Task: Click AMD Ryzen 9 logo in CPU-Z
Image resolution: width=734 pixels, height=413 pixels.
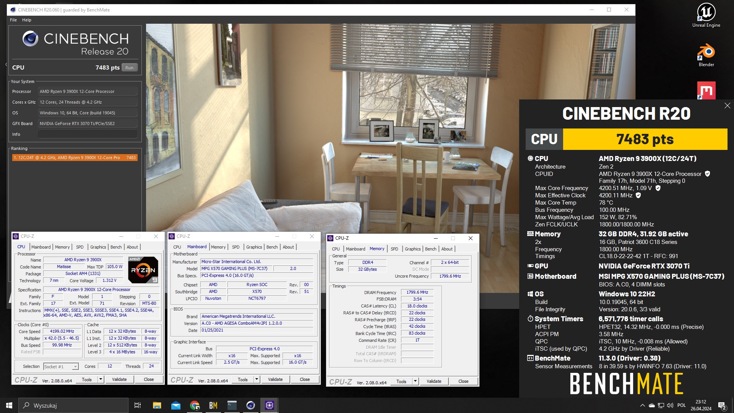Action: tap(143, 270)
